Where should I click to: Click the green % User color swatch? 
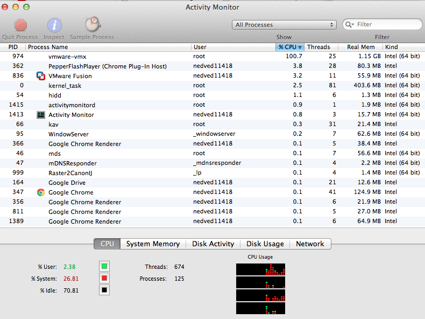(x=104, y=266)
